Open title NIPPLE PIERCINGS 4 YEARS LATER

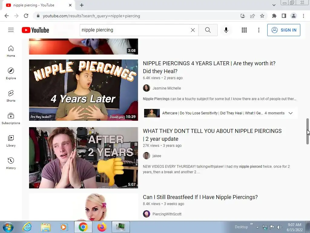click(209, 67)
